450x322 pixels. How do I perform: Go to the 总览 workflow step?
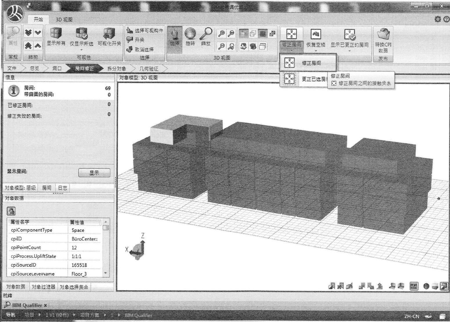[34, 68]
